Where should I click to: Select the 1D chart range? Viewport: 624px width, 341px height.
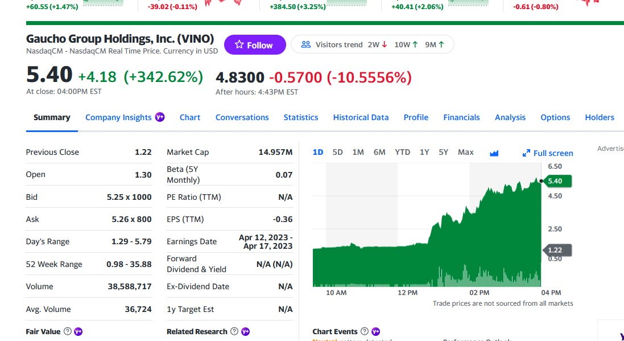click(x=318, y=152)
